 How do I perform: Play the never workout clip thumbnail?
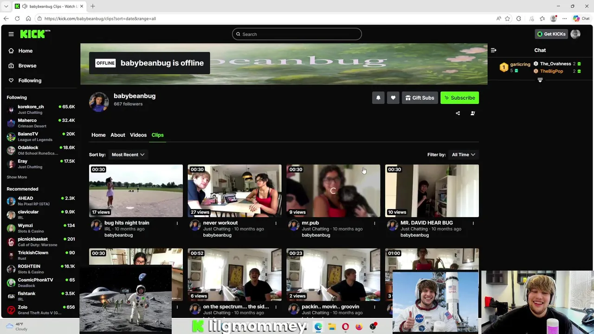[235, 191]
